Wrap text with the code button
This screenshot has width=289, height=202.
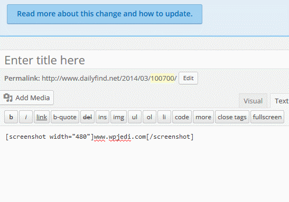182,117
